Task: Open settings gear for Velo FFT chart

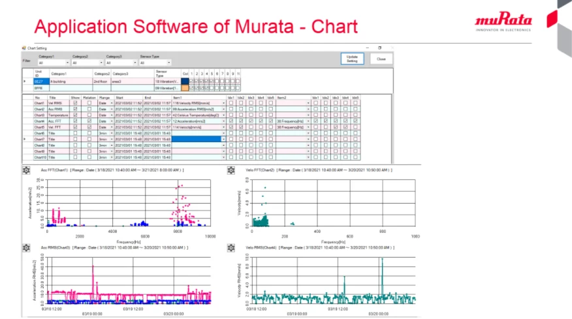Action: [231, 170]
